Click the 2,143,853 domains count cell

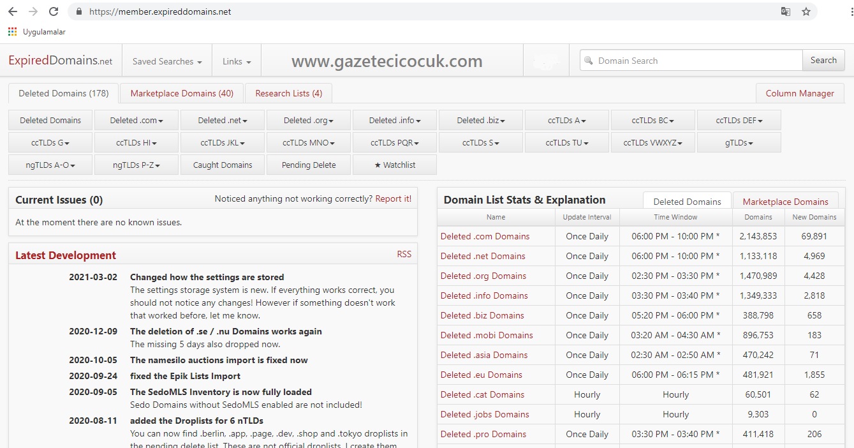[x=758, y=236]
